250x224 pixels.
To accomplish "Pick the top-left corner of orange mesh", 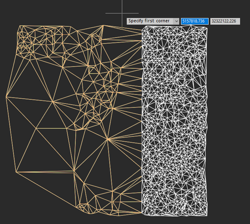I will [x=19, y=26].
